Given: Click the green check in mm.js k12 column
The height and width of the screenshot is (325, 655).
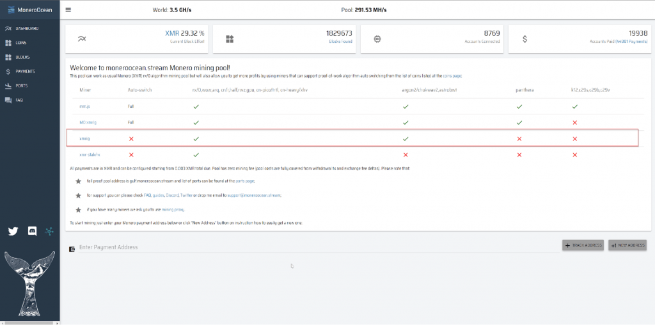Looking at the screenshot, I should click(575, 107).
